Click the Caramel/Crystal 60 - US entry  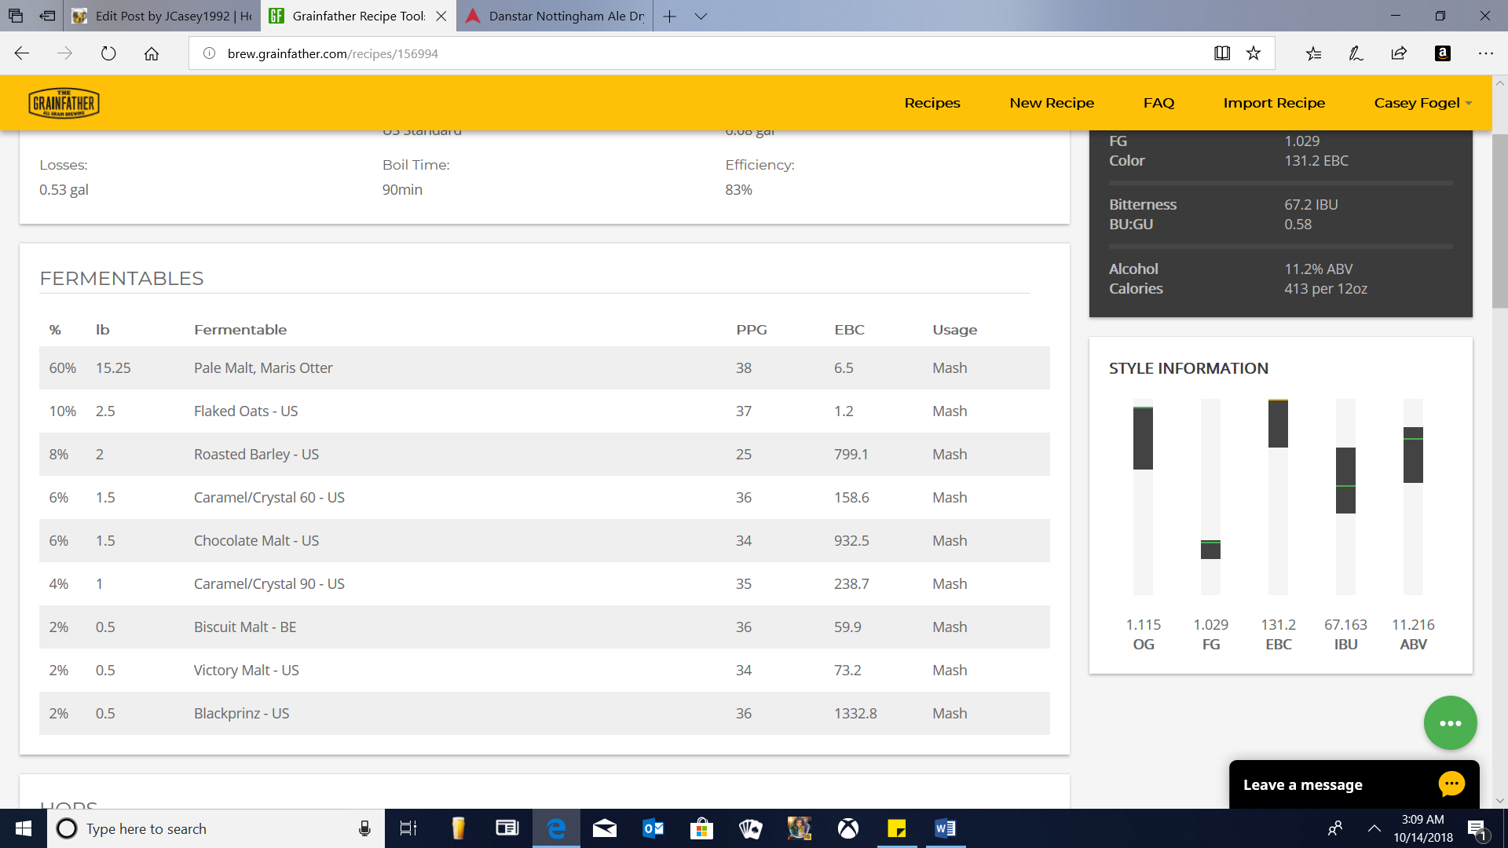(x=269, y=497)
